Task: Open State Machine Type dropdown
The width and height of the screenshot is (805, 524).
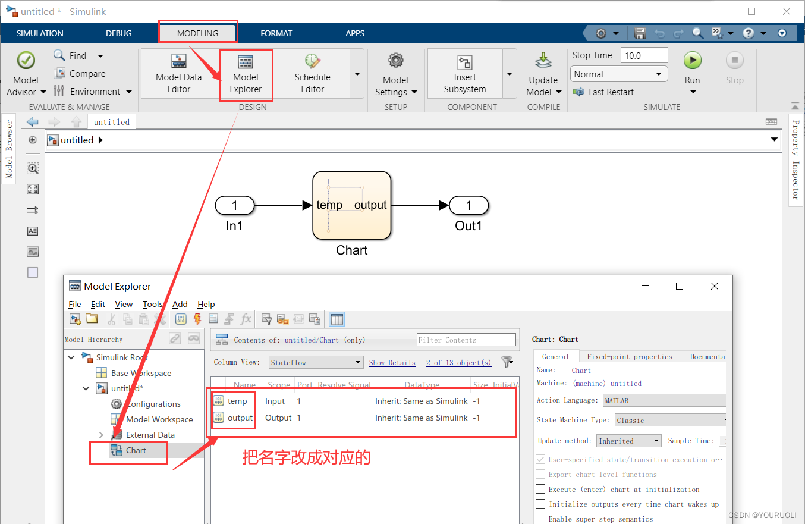Action: click(x=670, y=420)
